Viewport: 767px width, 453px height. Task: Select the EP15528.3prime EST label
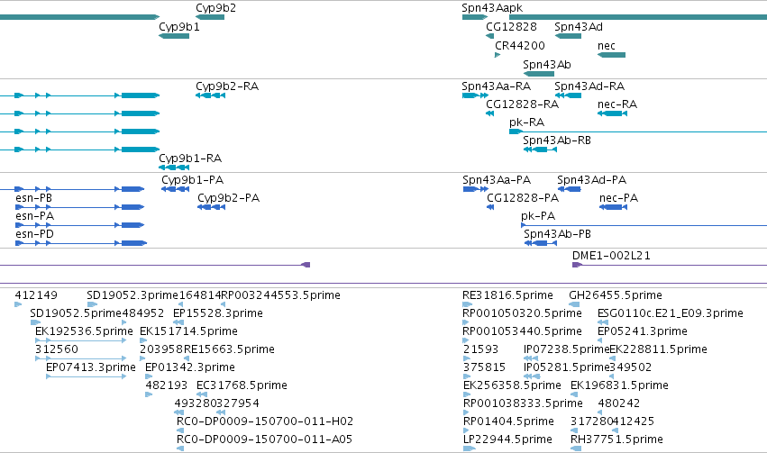click(x=218, y=313)
